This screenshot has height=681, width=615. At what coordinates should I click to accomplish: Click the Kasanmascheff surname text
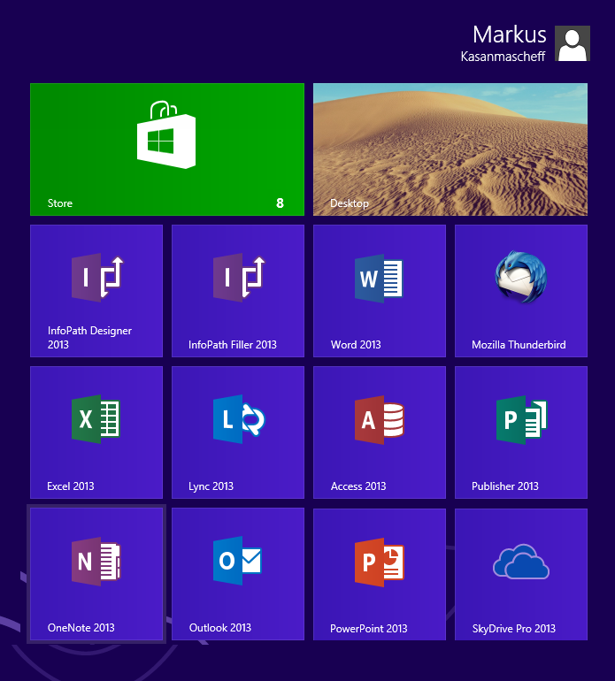504,56
